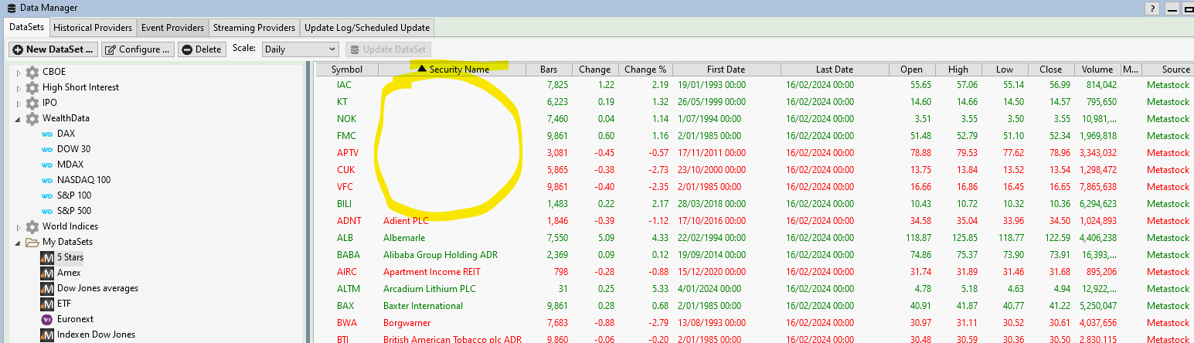Click the WD icon beside S&P 500
Image resolution: width=1194 pixels, height=343 pixels.
pyautogui.click(x=46, y=211)
